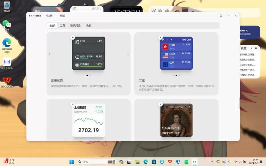Switch to the 壁纸 tab
The image size is (266, 166).
click(62, 16)
